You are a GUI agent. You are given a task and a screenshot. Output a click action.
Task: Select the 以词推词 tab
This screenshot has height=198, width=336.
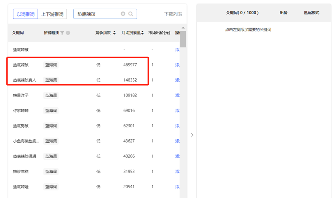pyautogui.click(x=25, y=14)
